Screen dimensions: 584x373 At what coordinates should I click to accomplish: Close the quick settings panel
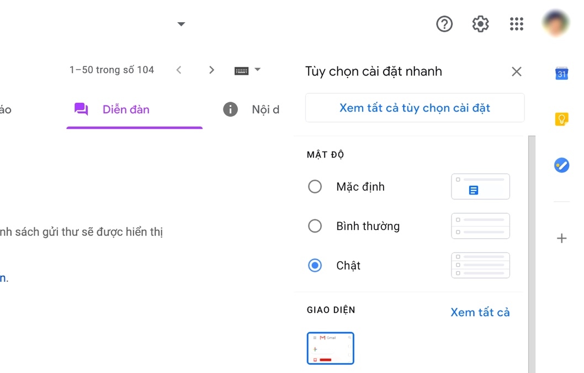[517, 71]
